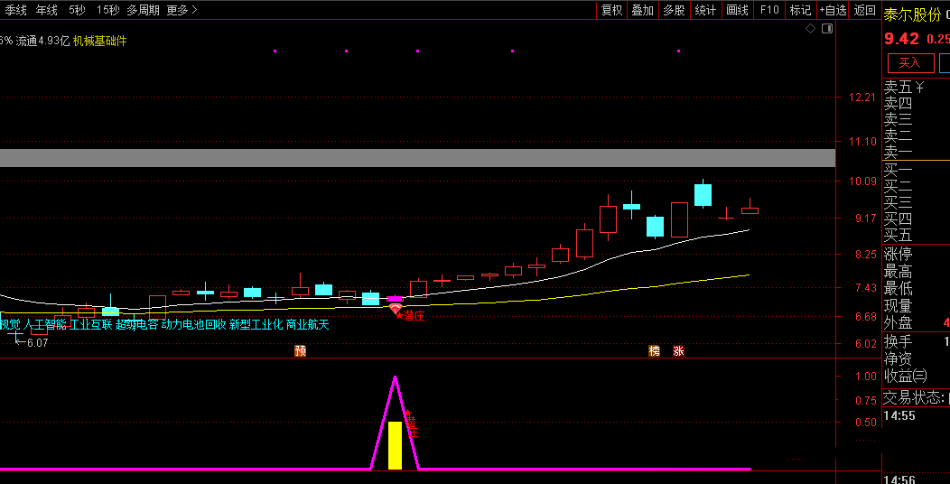
Task: Open F10 company information
Action: 769,10
